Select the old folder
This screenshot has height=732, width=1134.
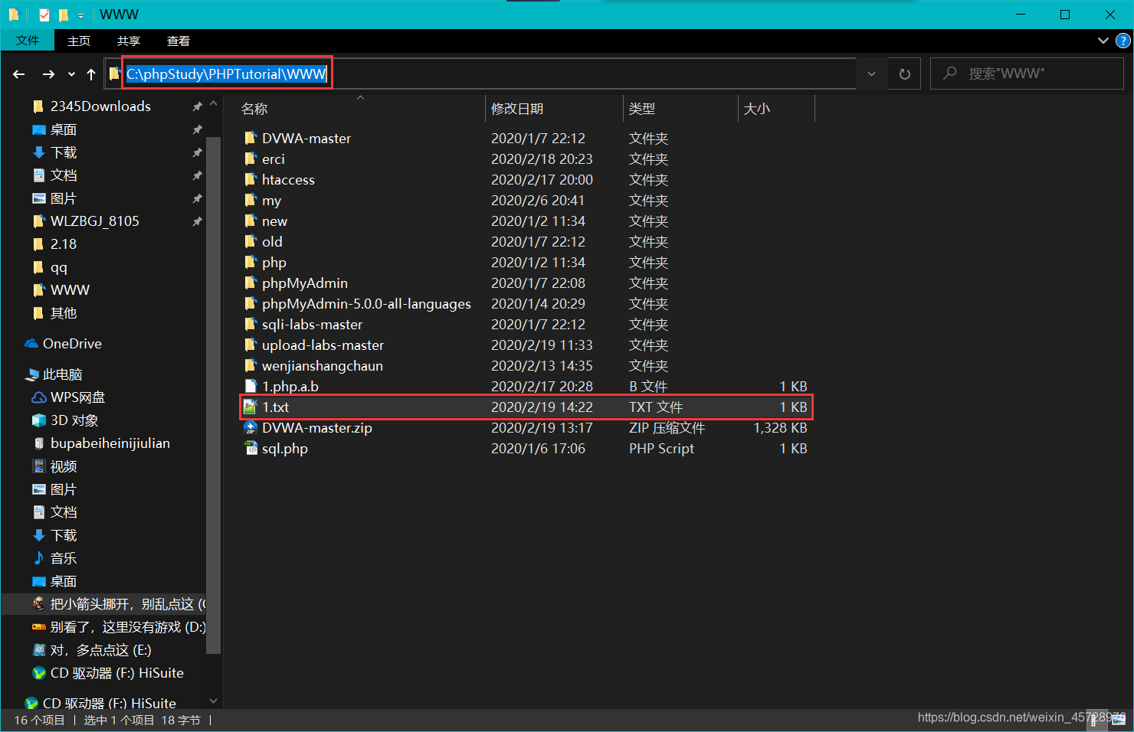(x=272, y=242)
